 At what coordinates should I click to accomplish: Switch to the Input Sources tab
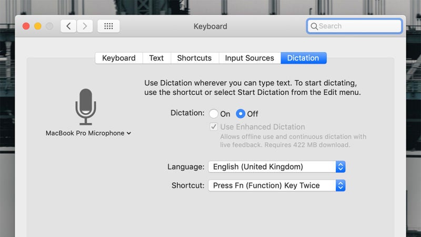[x=249, y=58]
